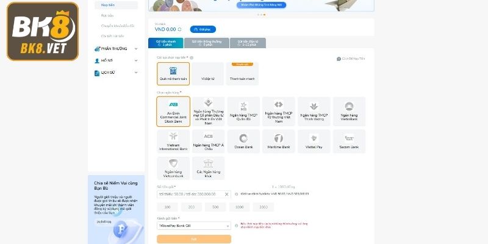
Task: Open Nạp tiền in the sidebar
Action: [117, 5]
